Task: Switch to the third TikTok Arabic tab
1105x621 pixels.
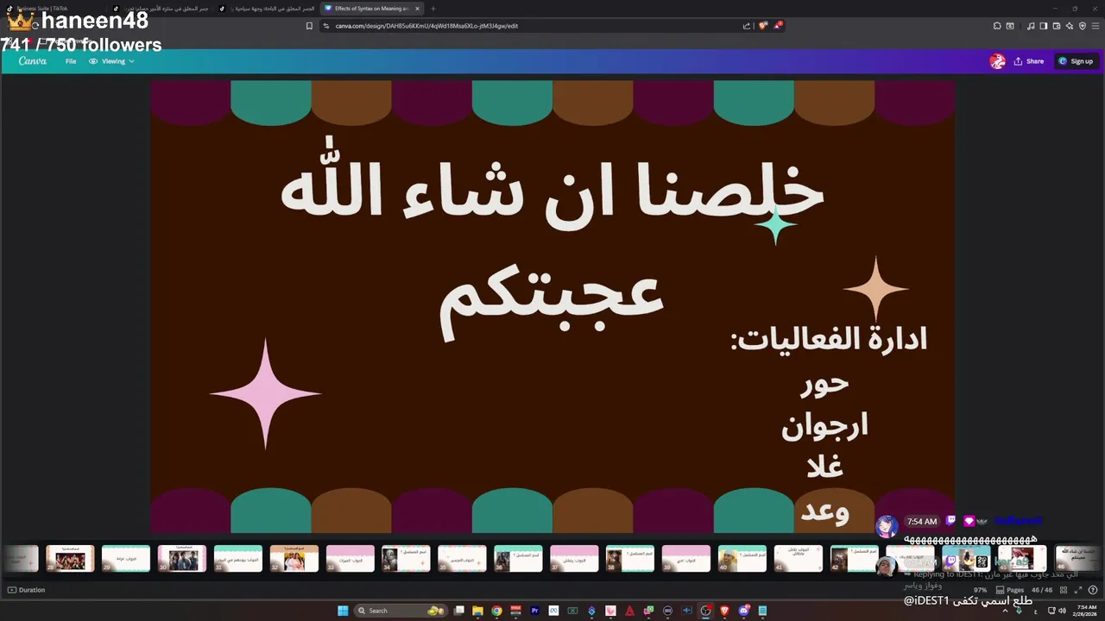Action: click(x=266, y=9)
